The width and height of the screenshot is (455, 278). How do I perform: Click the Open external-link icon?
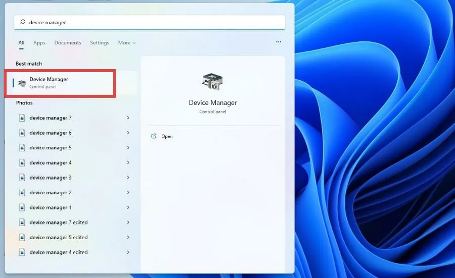(154, 136)
